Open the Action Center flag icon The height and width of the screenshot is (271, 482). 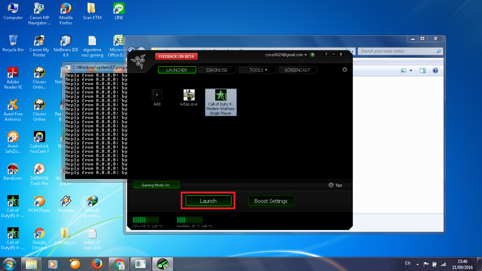pos(426,264)
